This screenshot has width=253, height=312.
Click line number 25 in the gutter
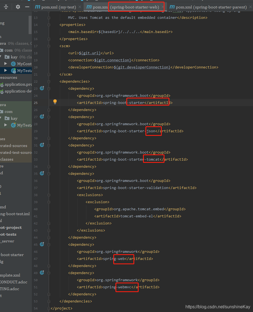coord(36,103)
